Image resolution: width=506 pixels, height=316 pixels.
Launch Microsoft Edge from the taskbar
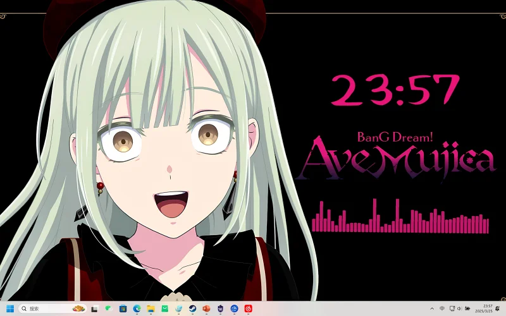[137, 308]
